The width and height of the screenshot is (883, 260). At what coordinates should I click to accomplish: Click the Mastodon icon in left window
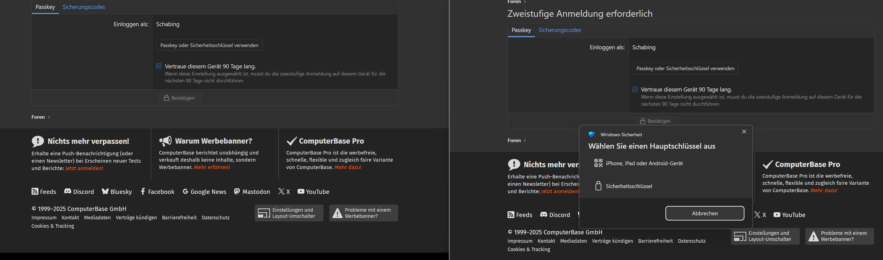pos(237,191)
